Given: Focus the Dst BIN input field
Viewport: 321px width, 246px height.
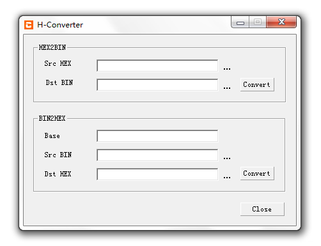Looking at the screenshot, I should coord(157,85).
